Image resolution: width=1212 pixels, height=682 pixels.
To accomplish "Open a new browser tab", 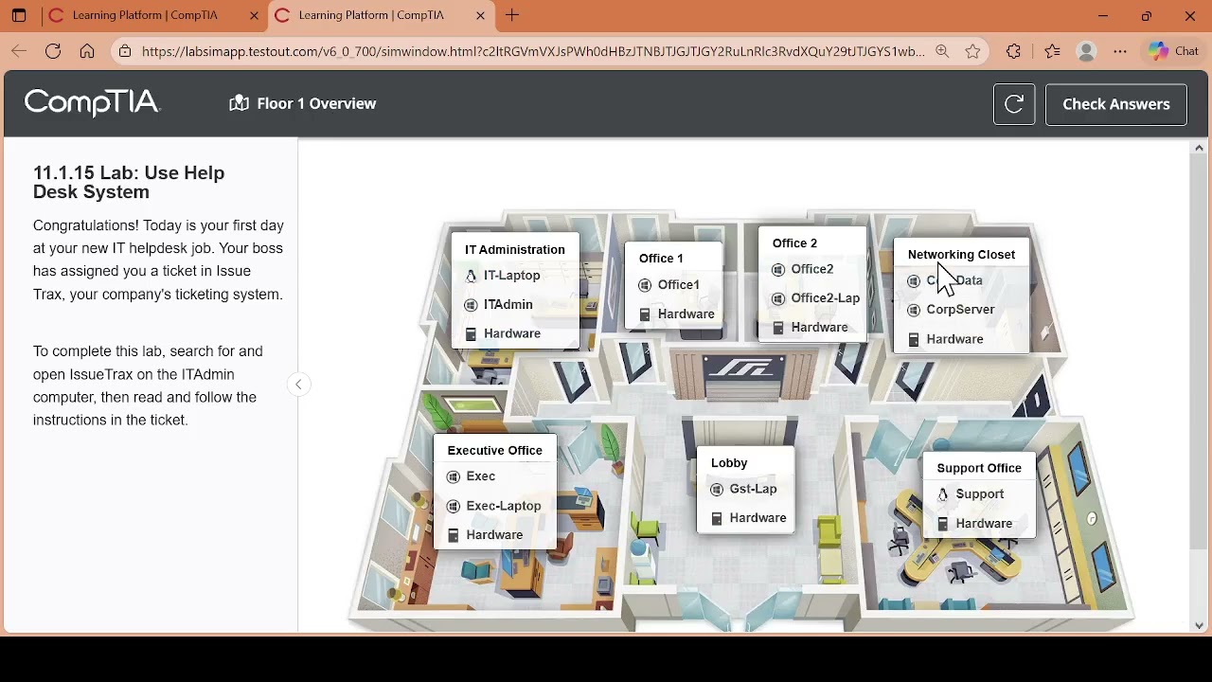I will 512,16.
